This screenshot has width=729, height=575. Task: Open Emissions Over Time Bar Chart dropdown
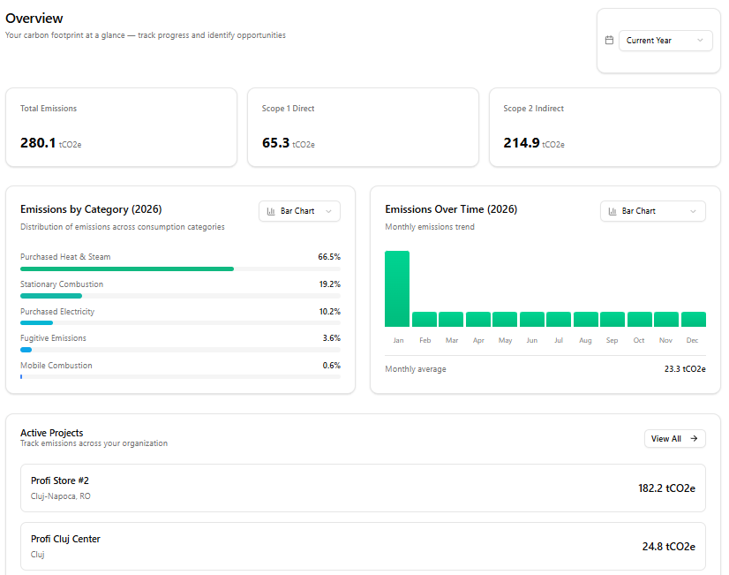tap(653, 211)
